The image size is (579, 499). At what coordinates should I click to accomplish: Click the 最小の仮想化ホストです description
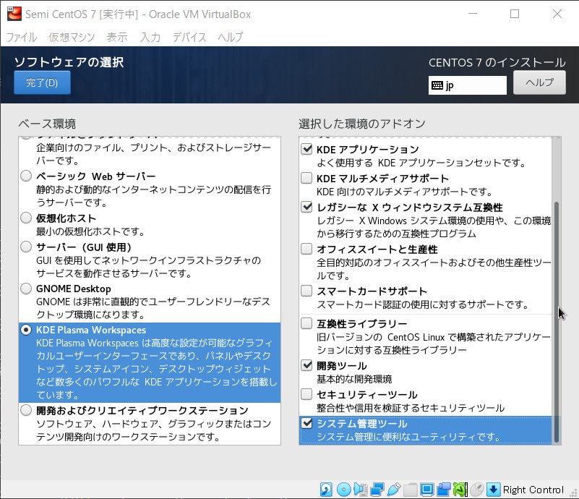click(x=90, y=231)
